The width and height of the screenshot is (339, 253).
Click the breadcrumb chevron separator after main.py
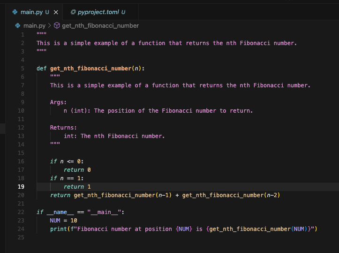point(49,25)
